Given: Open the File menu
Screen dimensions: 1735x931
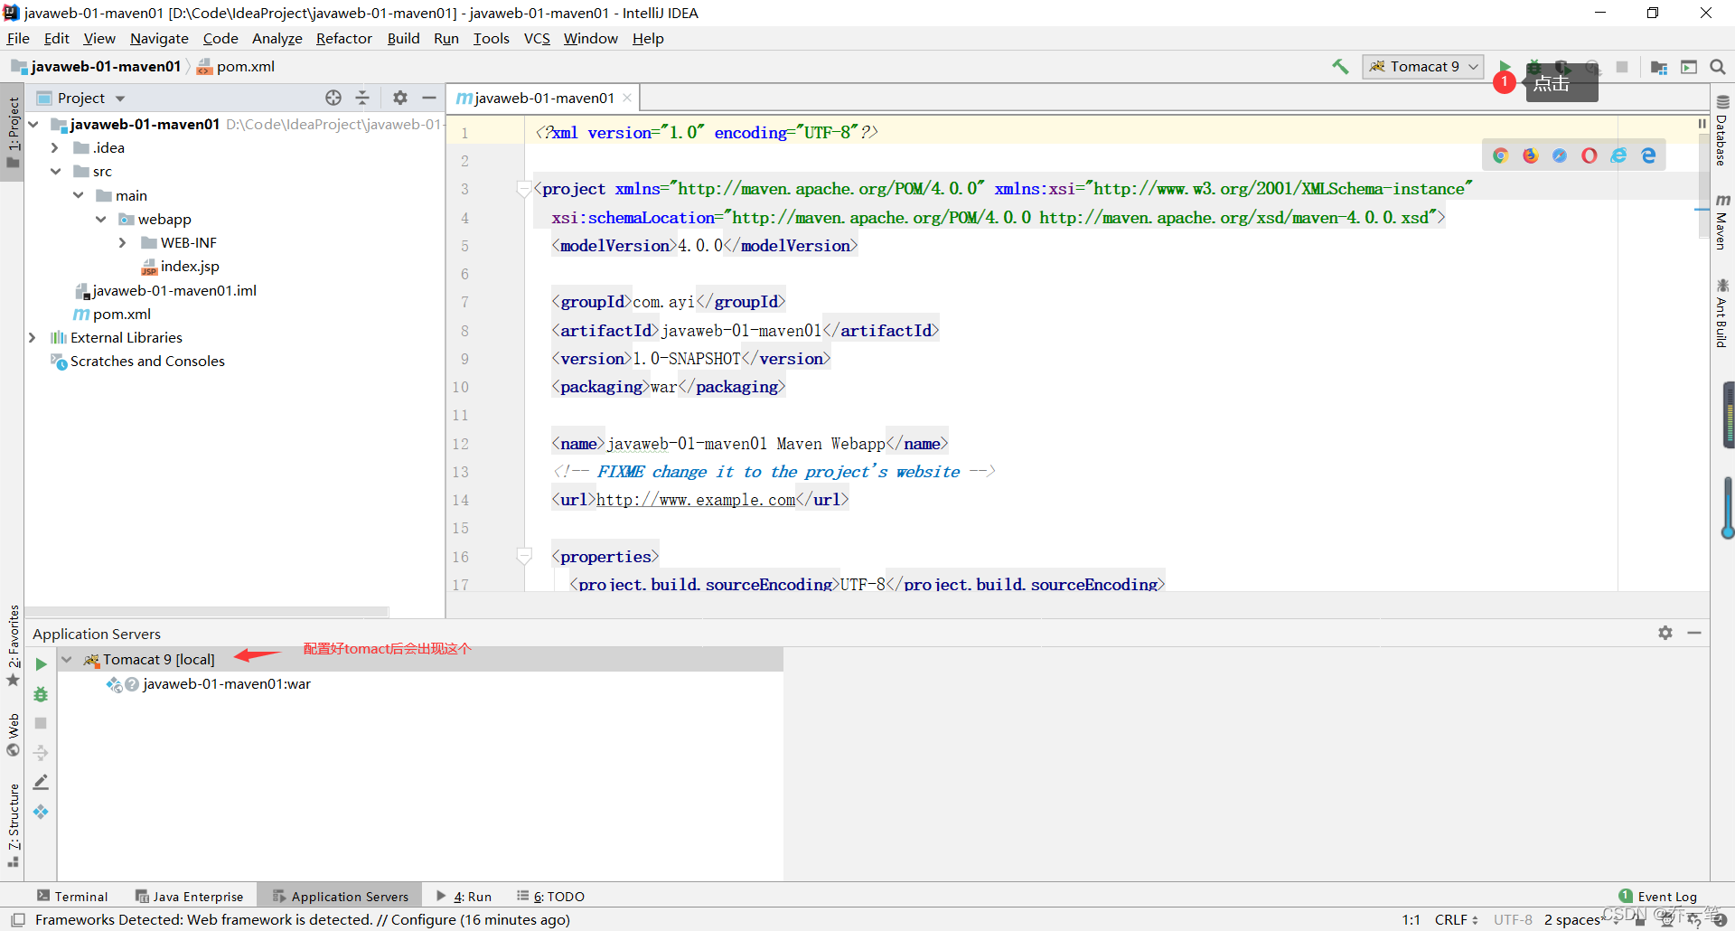Looking at the screenshot, I should coord(18,38).
